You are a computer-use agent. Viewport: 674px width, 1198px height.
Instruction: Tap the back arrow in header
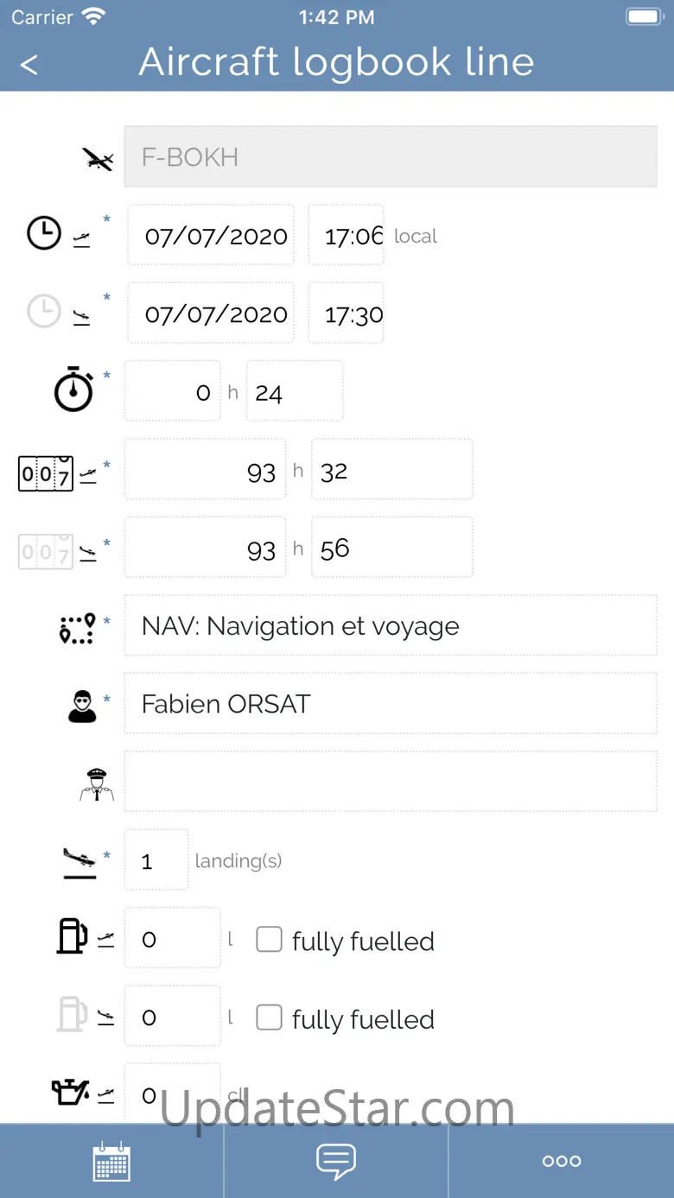pos(29,65)
